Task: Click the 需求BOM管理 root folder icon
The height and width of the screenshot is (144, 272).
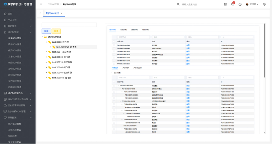Action: tap(45, 37)
